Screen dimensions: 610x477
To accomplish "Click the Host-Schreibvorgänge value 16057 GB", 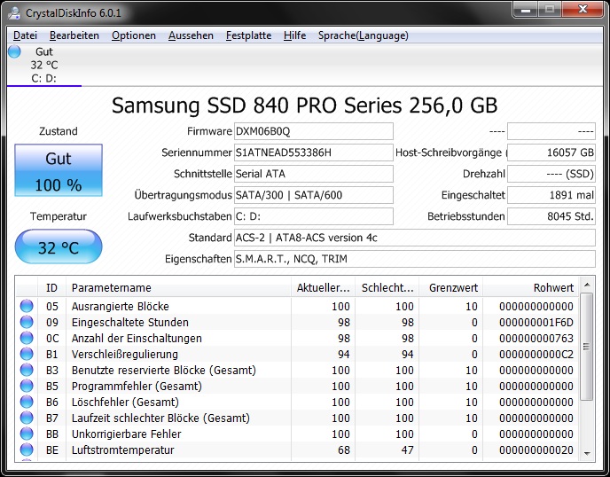I will [551, 152].
